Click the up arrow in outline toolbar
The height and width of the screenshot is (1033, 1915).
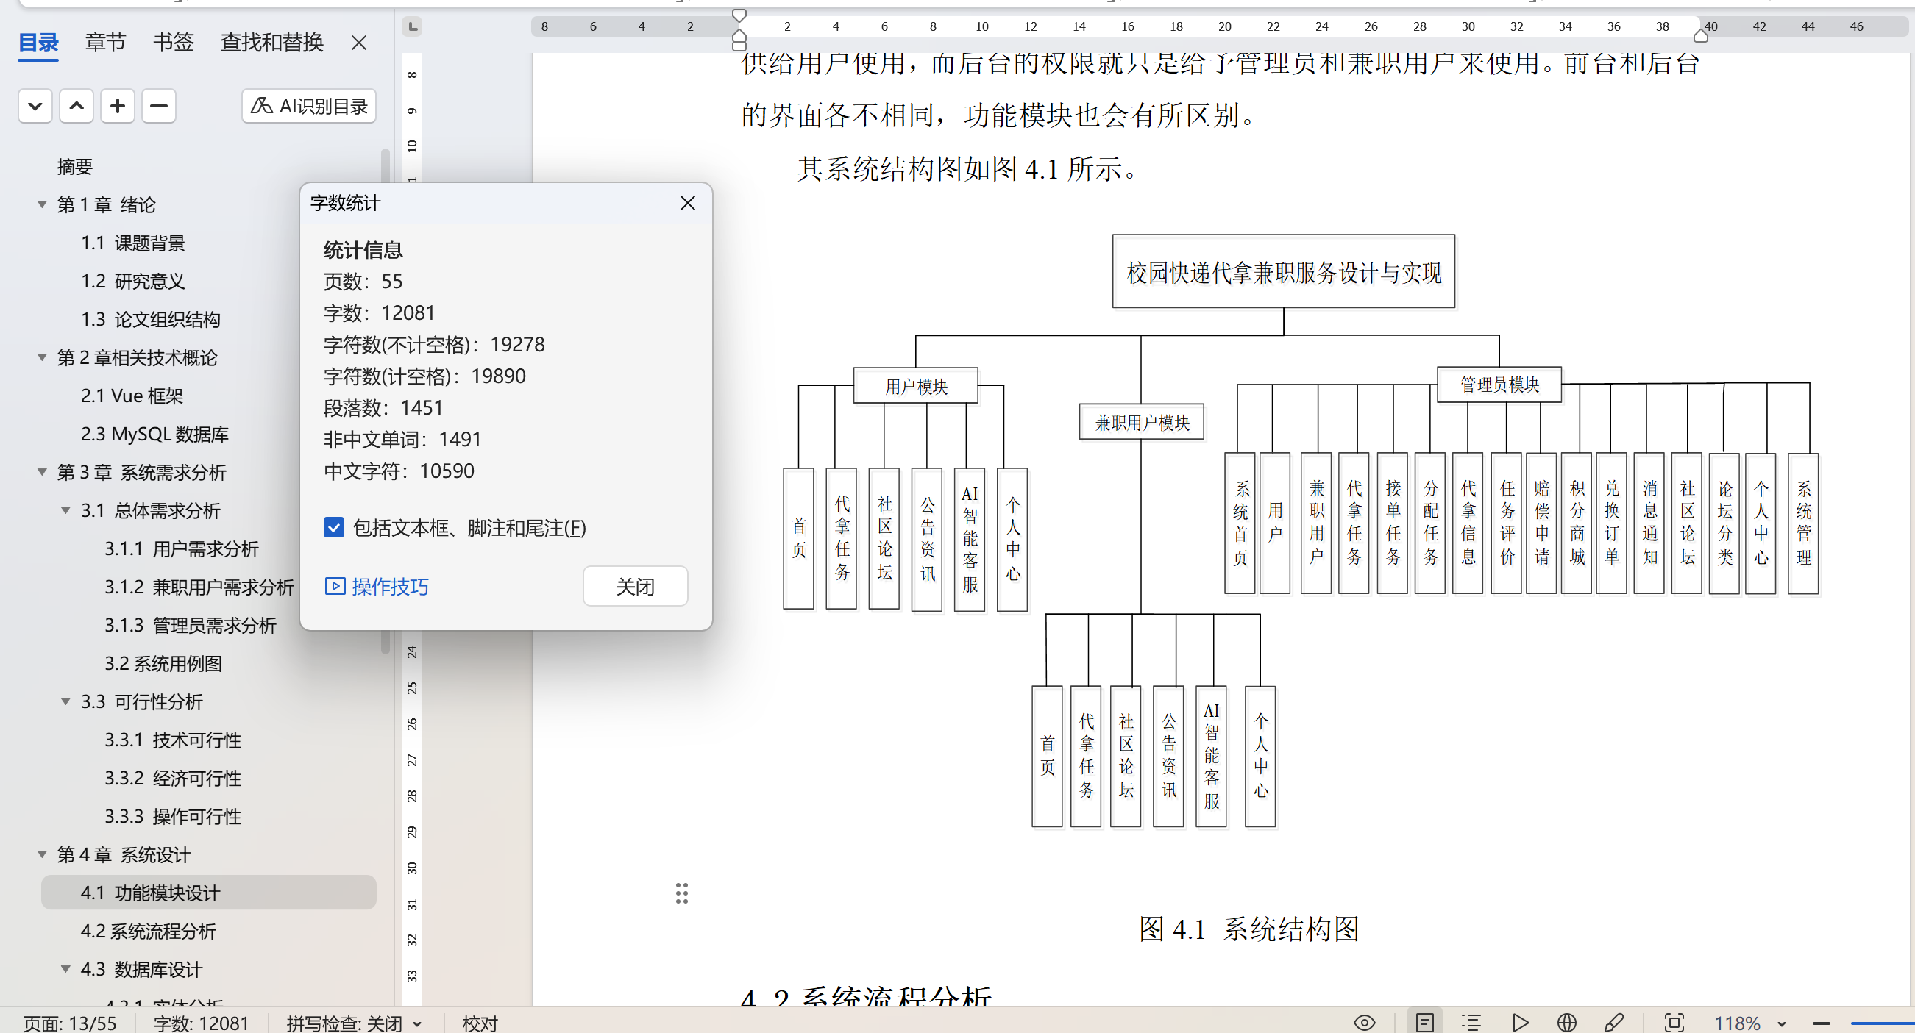[x=76, y=107]
